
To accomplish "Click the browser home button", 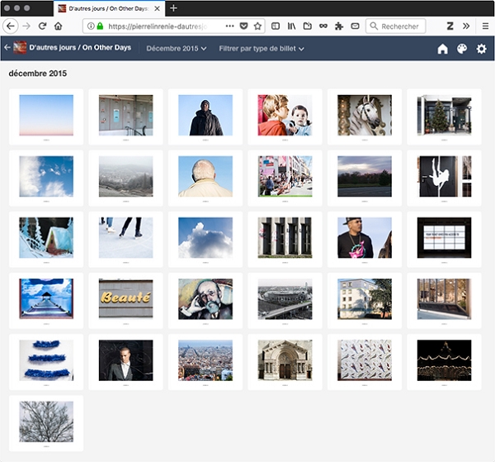I will [59, 26].
